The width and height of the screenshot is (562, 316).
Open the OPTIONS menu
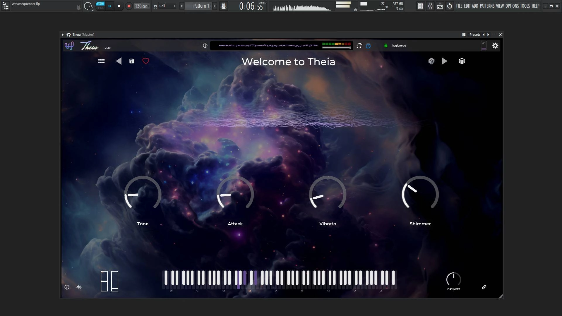click(x=512, y=6)
